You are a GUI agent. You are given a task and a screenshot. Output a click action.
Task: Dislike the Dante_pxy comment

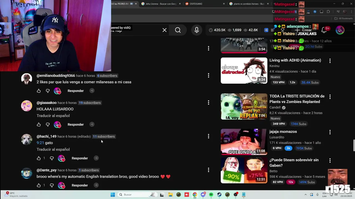point(52,185)
